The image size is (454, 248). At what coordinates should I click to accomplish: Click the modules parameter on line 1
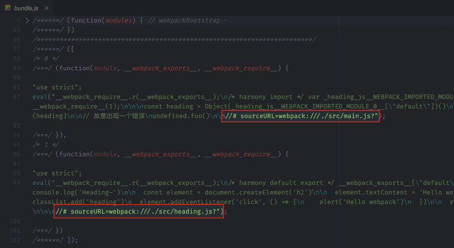pyautogui.click(x=118, y=21)
